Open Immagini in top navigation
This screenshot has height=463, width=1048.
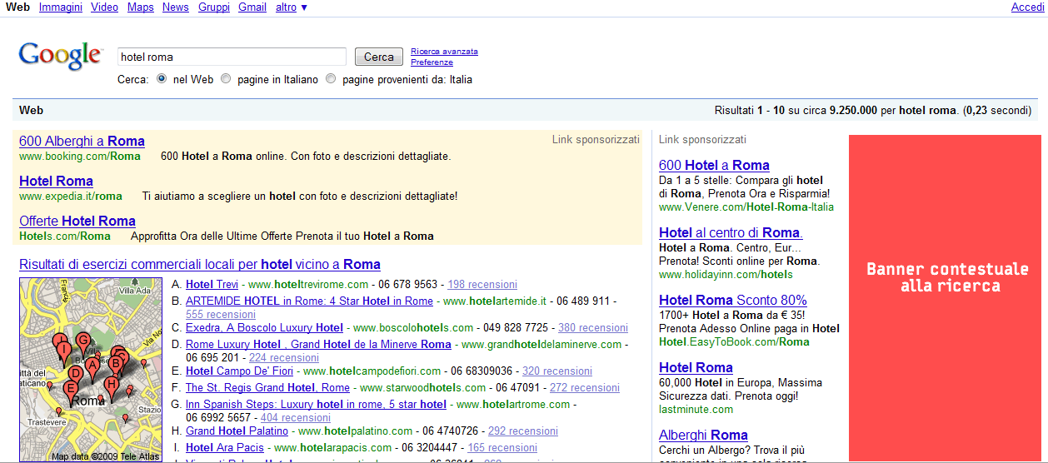[61, 7]
